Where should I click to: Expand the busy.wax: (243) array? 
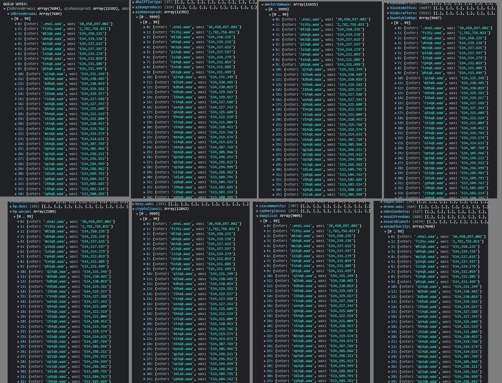click(x=133, y=203)
